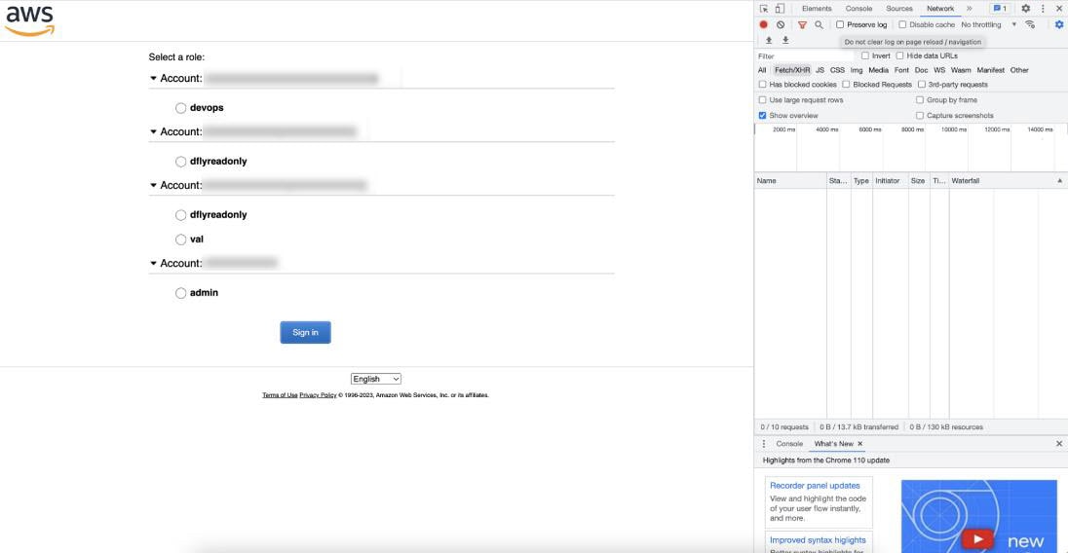The height and width of the screenshot is (553, 1068).
Task: Filter requests by Fetch/XHR
Action: (x=792, y=70)
